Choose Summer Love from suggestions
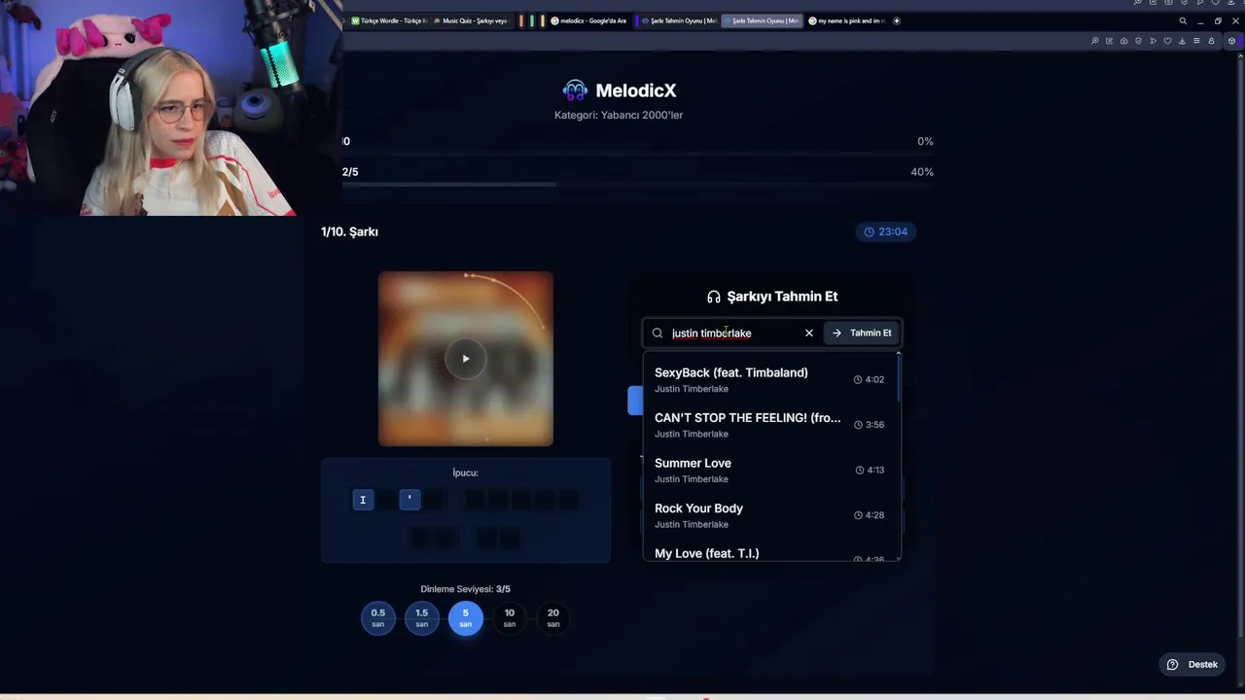This screenshot has width=1245, height=700. [x=769, y=470]
